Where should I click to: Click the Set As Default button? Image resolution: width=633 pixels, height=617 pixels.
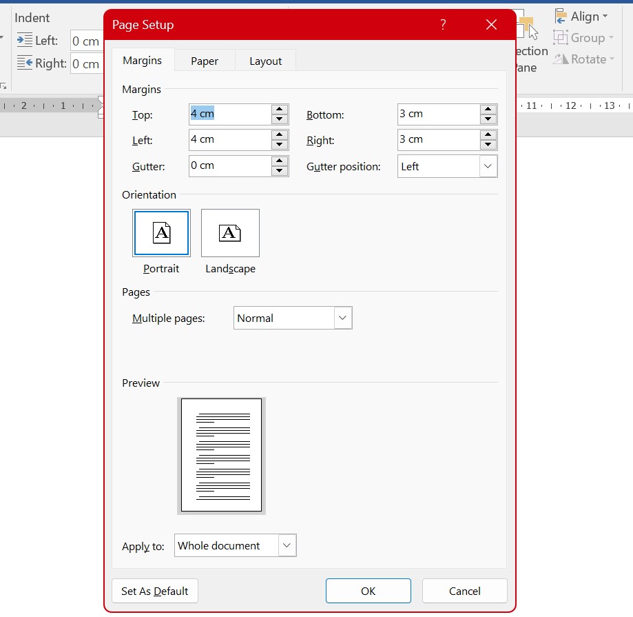pyautogui.click(x=154, y=591)
